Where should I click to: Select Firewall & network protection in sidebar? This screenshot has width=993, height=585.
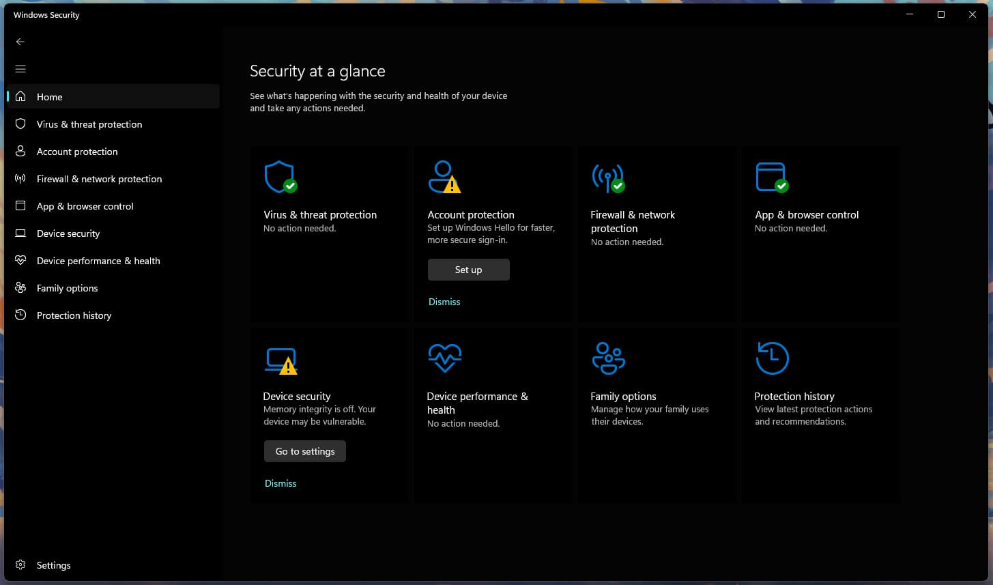(113, 178)
